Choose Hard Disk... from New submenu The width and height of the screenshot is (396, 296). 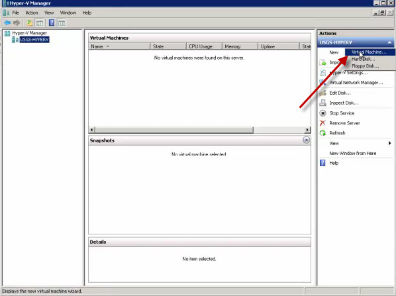(364, 59)
